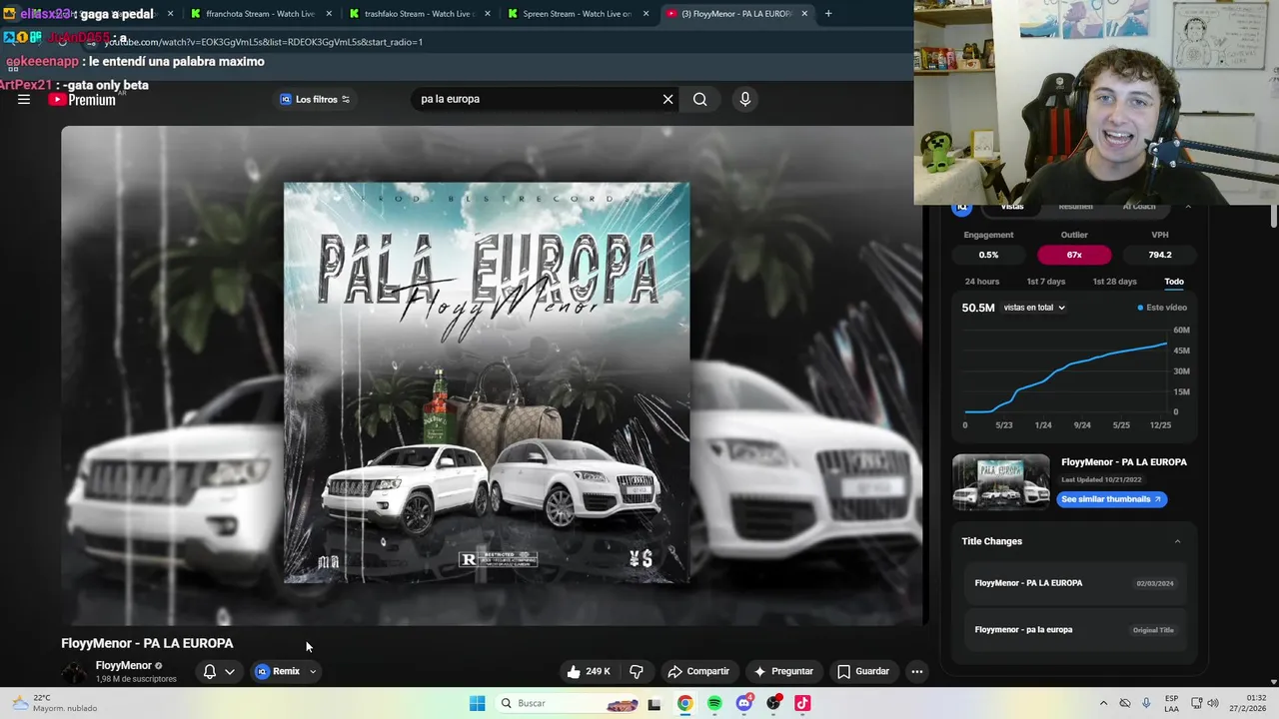Screen dimensions: 1279x719
Task: Like the video (249 K)
Action: pos(589,671)
